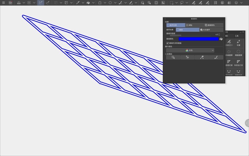Select the Fill bucket tool
Viewport: 249px width, 156px height.
[x=88, y=3]
